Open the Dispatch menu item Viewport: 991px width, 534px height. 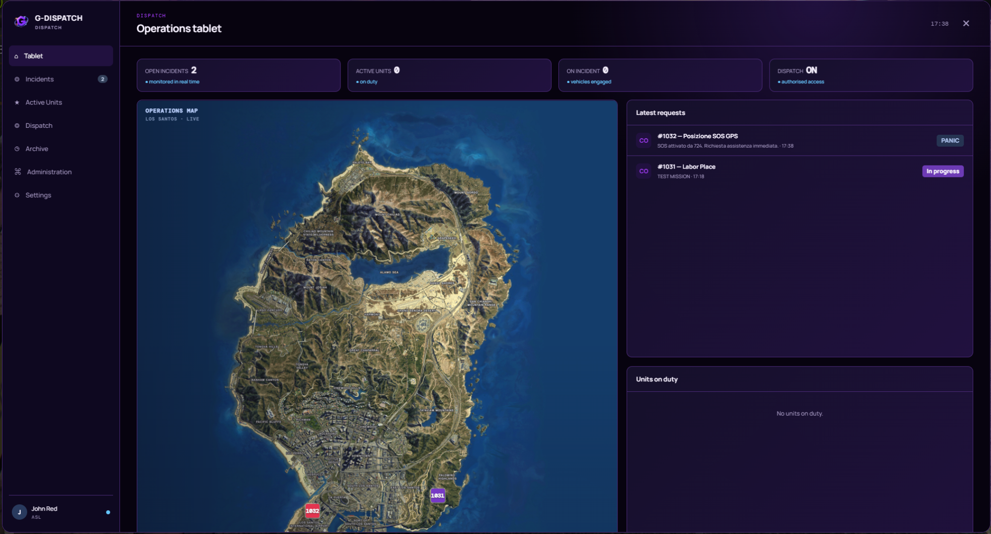point(61,126)
